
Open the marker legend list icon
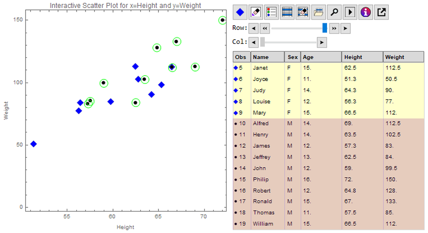[271, 12]
